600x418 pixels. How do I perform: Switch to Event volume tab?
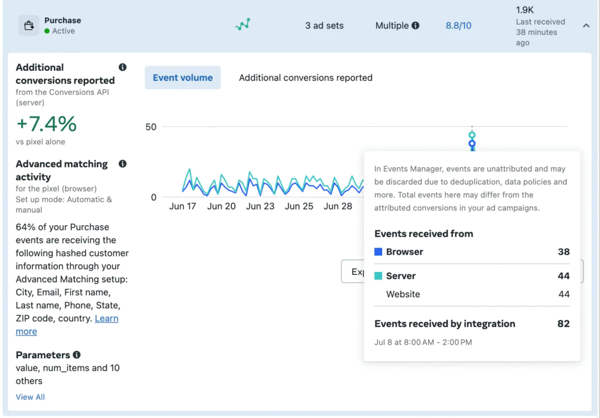click(183, 78)
